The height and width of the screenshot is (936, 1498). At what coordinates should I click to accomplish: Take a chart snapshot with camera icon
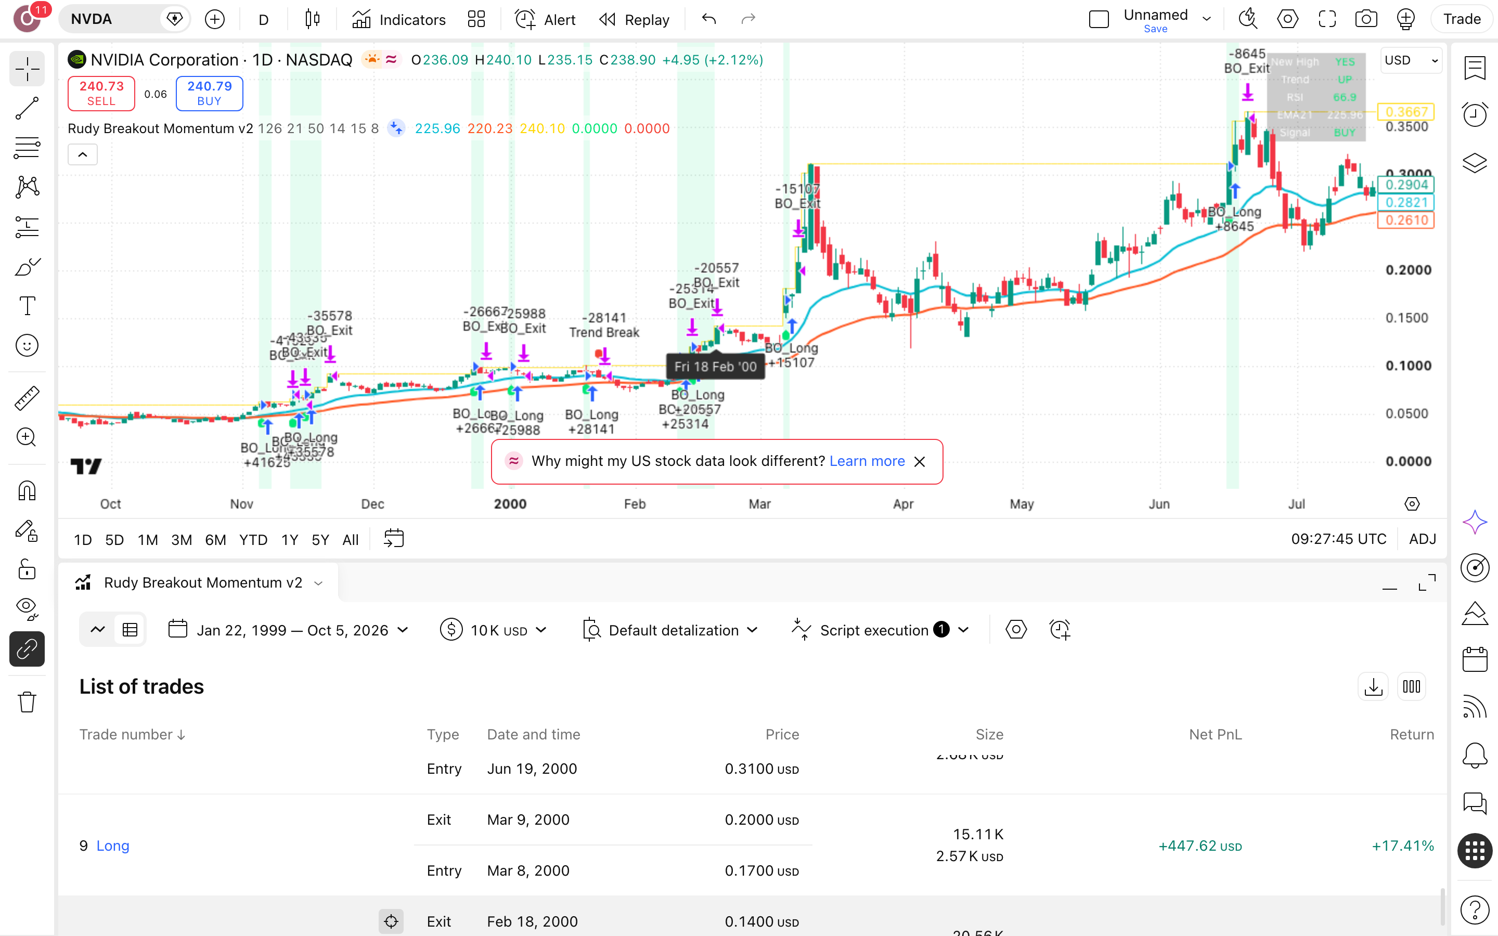[1366, 19]
